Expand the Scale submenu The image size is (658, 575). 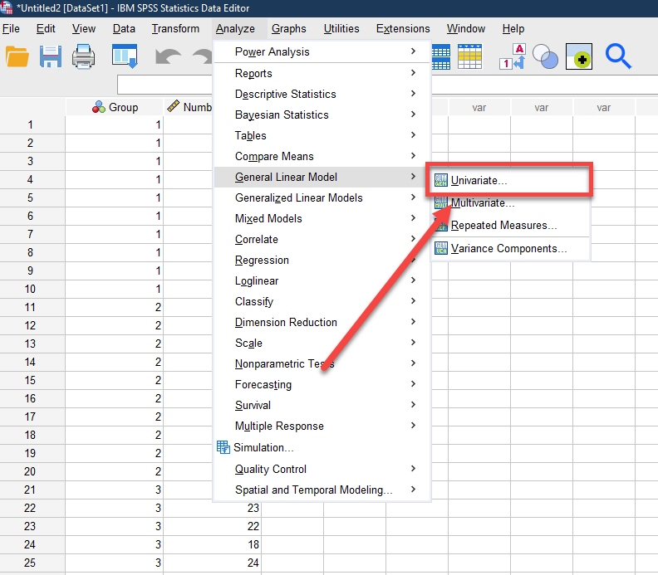tap(322, 343)
